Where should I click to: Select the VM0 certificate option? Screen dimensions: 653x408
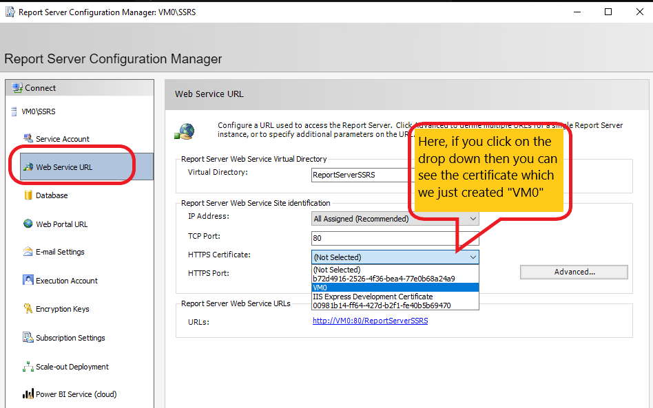point(395,288)
